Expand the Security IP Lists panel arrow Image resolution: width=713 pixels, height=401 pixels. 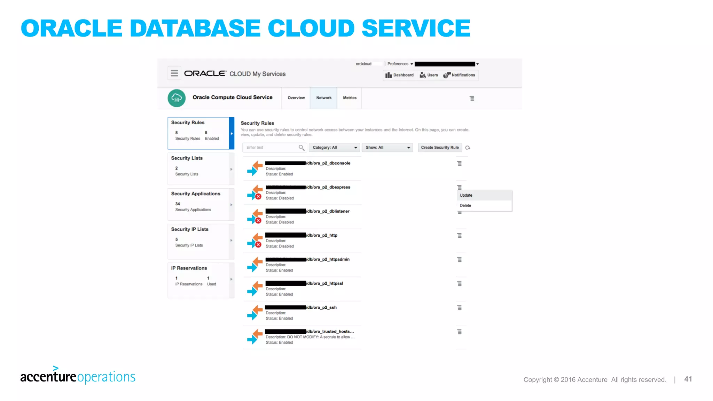coord(232,240)
